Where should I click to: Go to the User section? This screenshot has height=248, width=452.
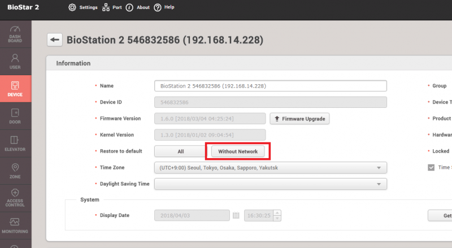[15, 61]
